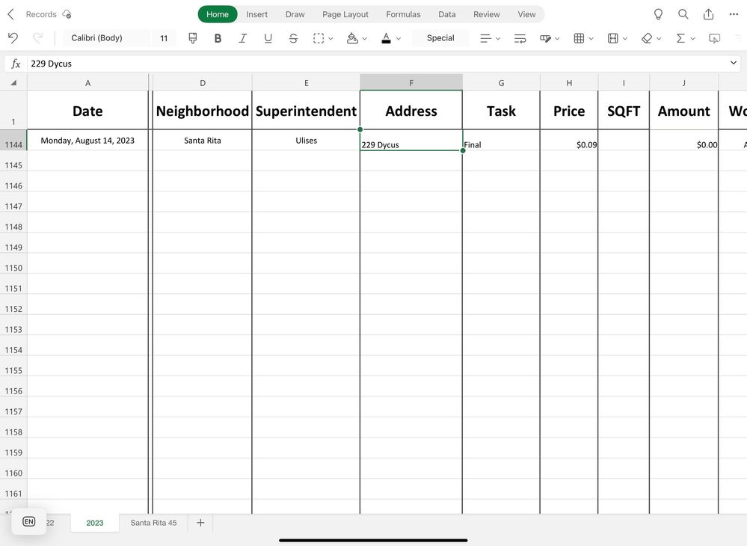Switch to the Santa Rita 45 sheet
The width and height of the screenshot is (747, 546).
(153, 523)
